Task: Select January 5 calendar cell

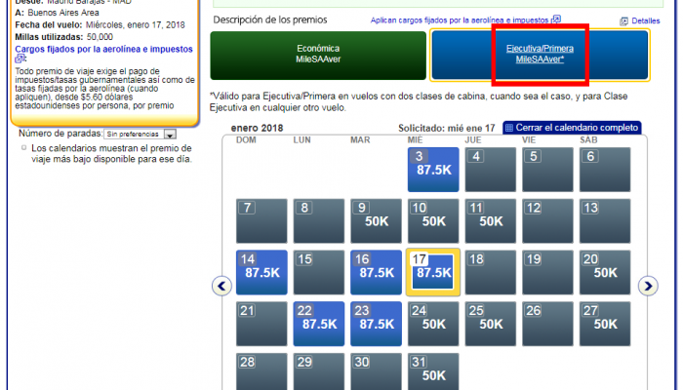Action: tap(547, 170)
